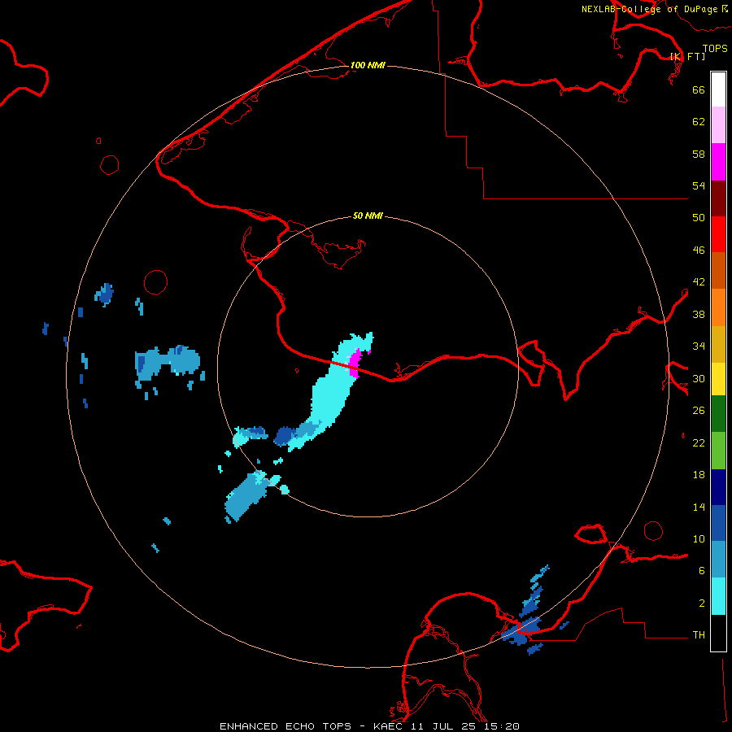Pick the medium blue legend swatch
The width and height of the screenshot is (732, 732).
coord(718,523)
